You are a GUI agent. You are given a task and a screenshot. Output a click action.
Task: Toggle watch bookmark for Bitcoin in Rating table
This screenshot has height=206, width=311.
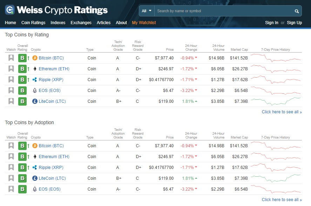coord(11,58)
